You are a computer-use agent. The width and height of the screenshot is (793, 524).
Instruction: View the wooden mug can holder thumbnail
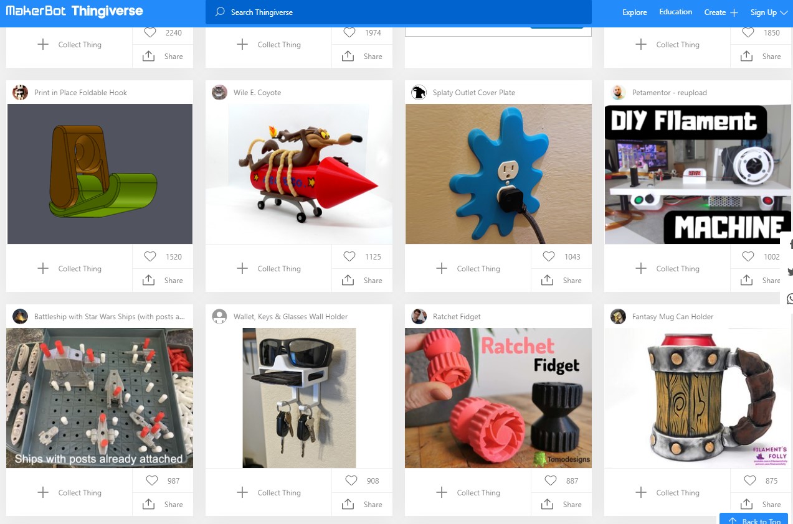(x=698, y=398)
